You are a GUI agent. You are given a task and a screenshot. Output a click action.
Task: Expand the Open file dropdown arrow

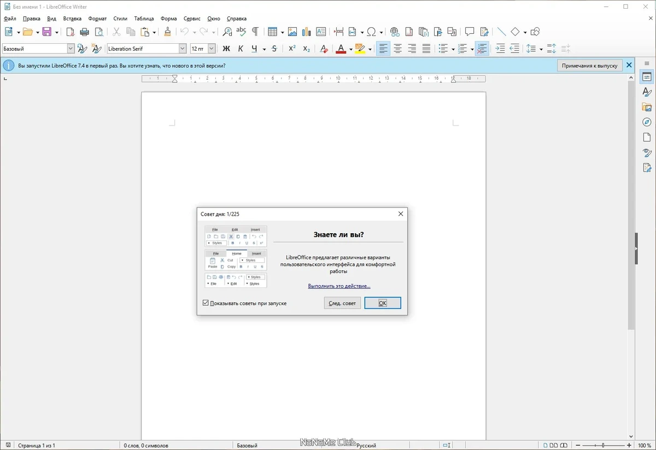(37, 32)
